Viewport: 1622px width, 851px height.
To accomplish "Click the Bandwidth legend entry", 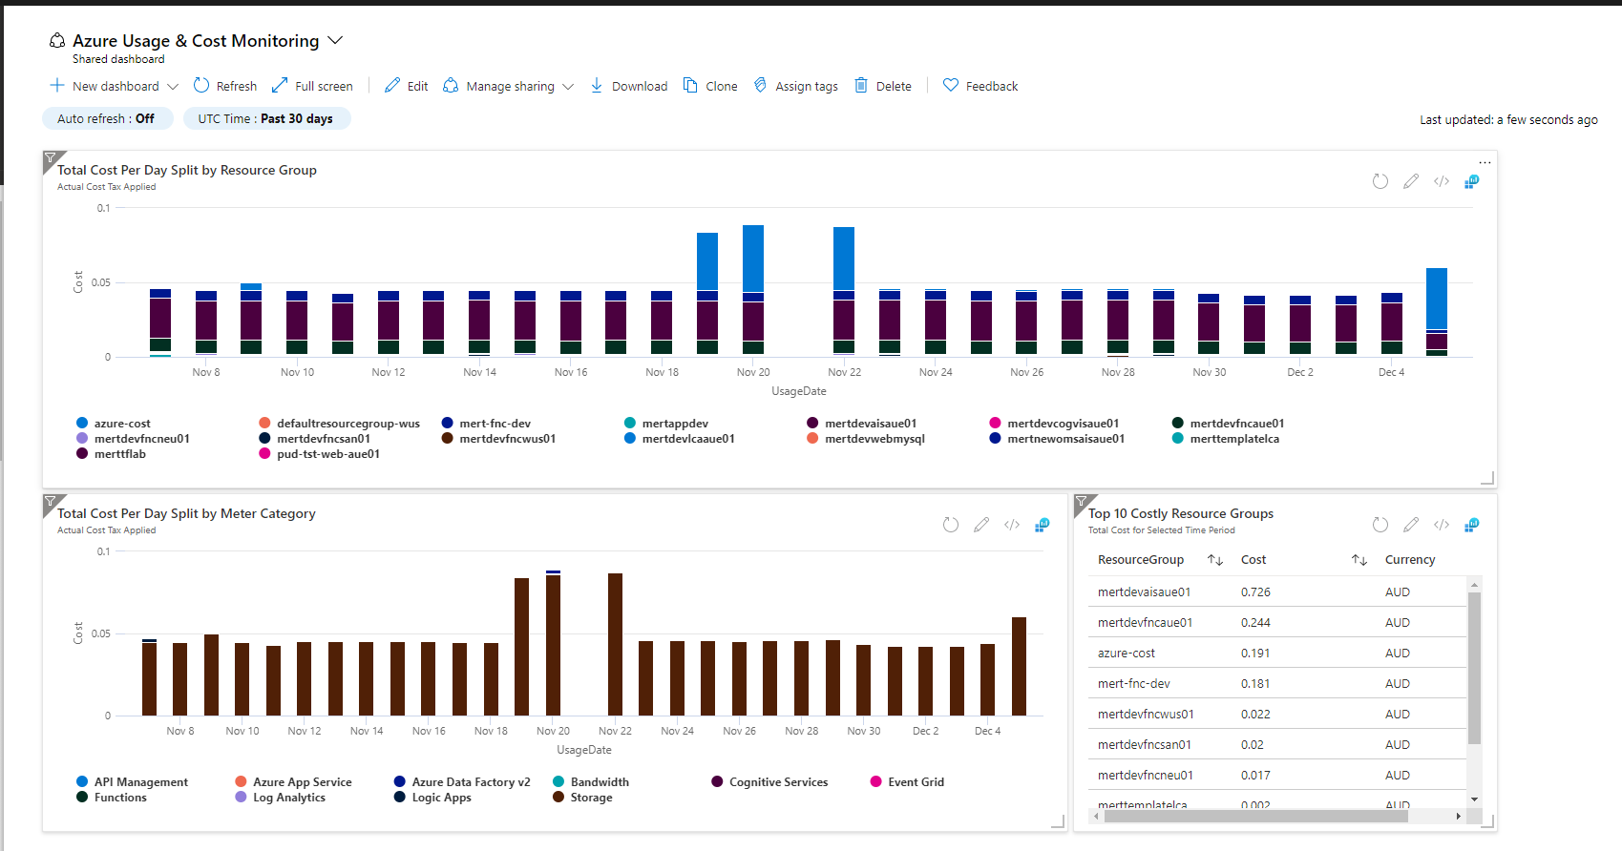I will pos(591,782).
